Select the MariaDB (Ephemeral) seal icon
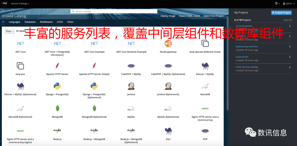This screenshot has height=146, width=297. pos(20,108)
